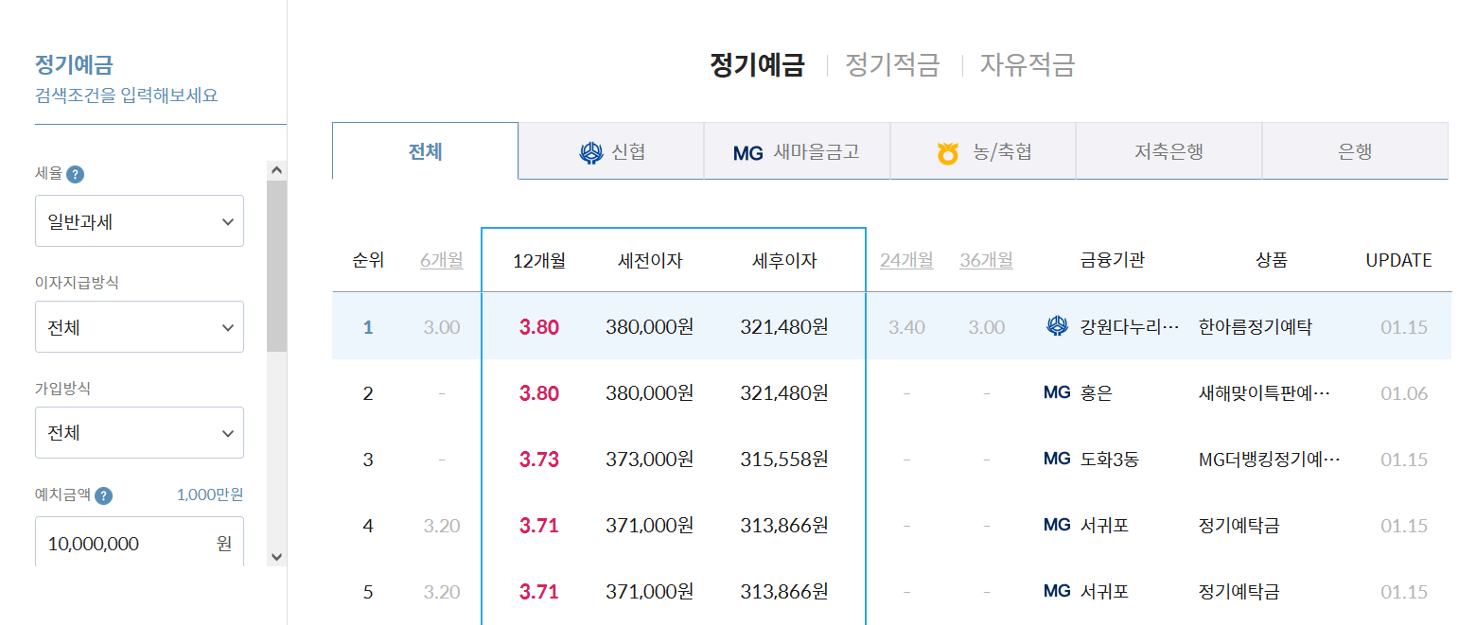Click the scroll up arrow in the sidebar
Screen dimensions: 1476x625
click(276, 170)
